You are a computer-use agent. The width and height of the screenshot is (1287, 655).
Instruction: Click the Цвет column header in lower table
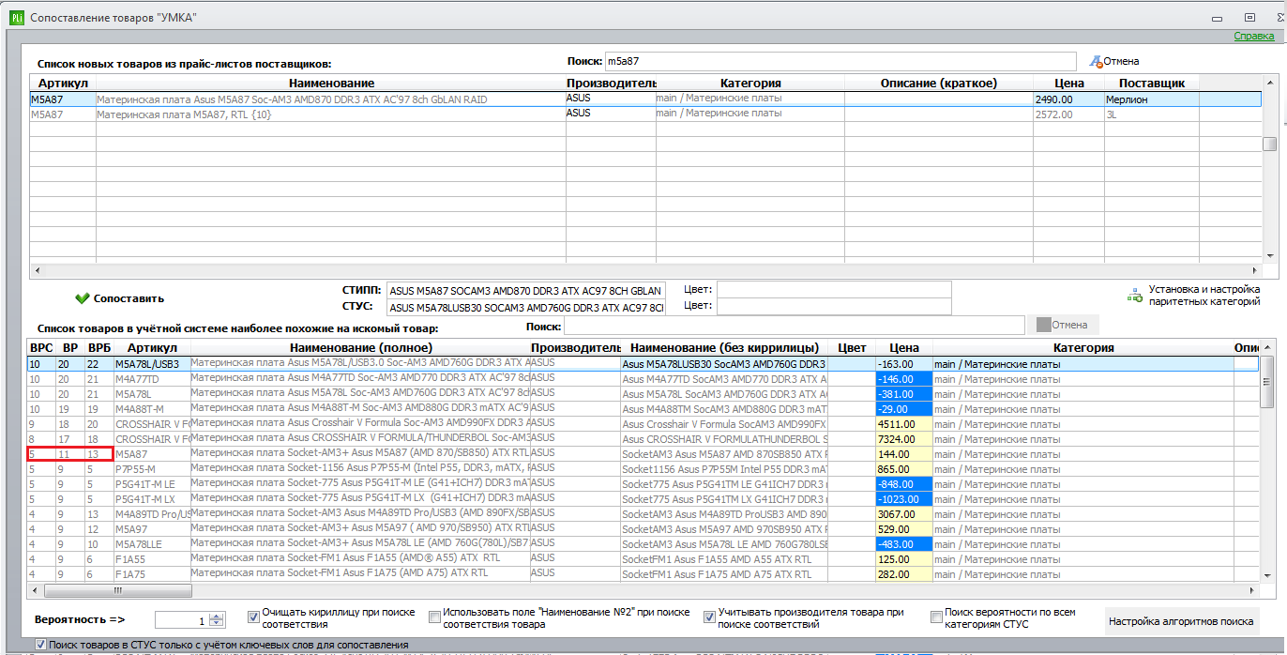(852, 348)
